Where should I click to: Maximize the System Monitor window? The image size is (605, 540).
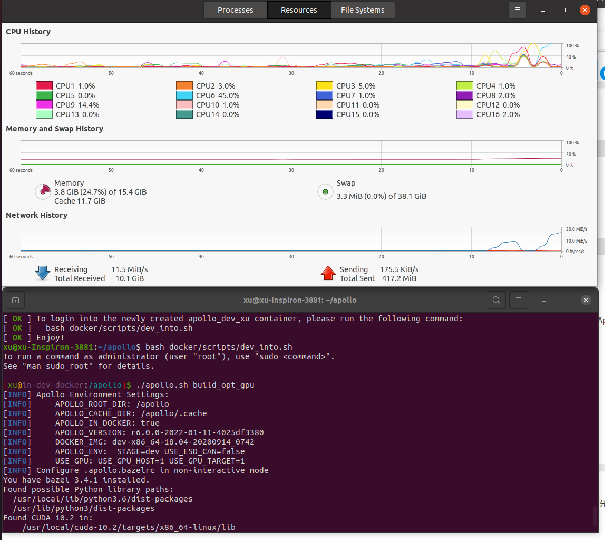(x=564, y=10)
